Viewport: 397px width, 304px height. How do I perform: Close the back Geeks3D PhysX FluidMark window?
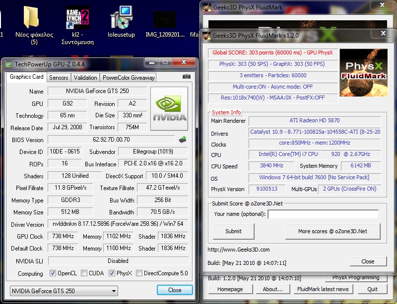click(x=383, y=5)
